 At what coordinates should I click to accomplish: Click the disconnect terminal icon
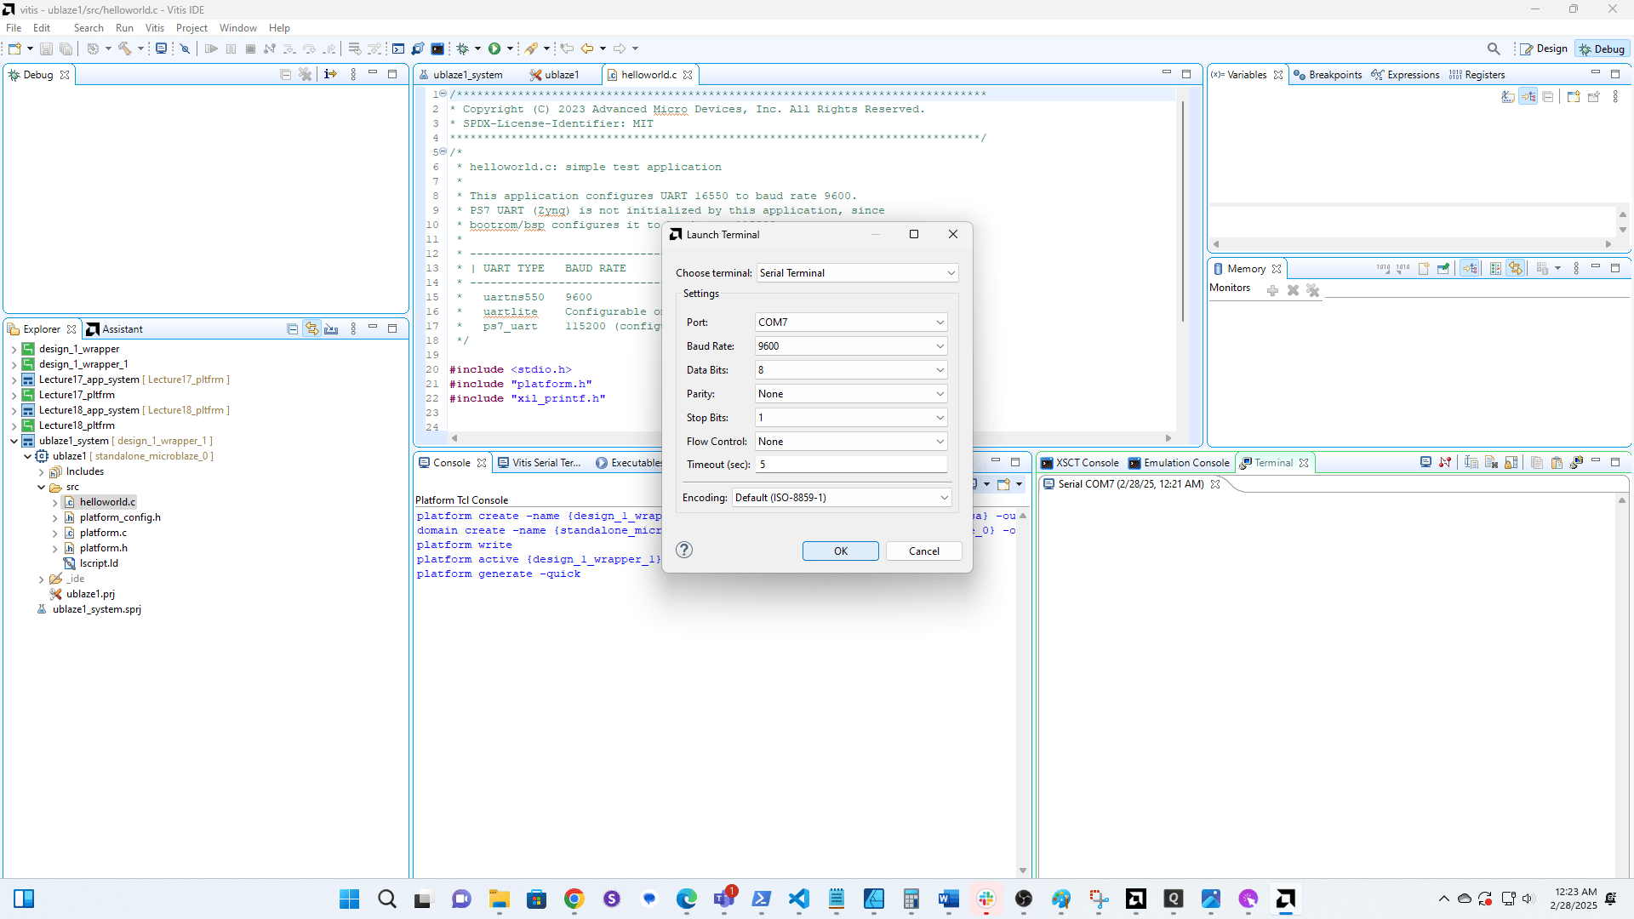coord(1445,463)
